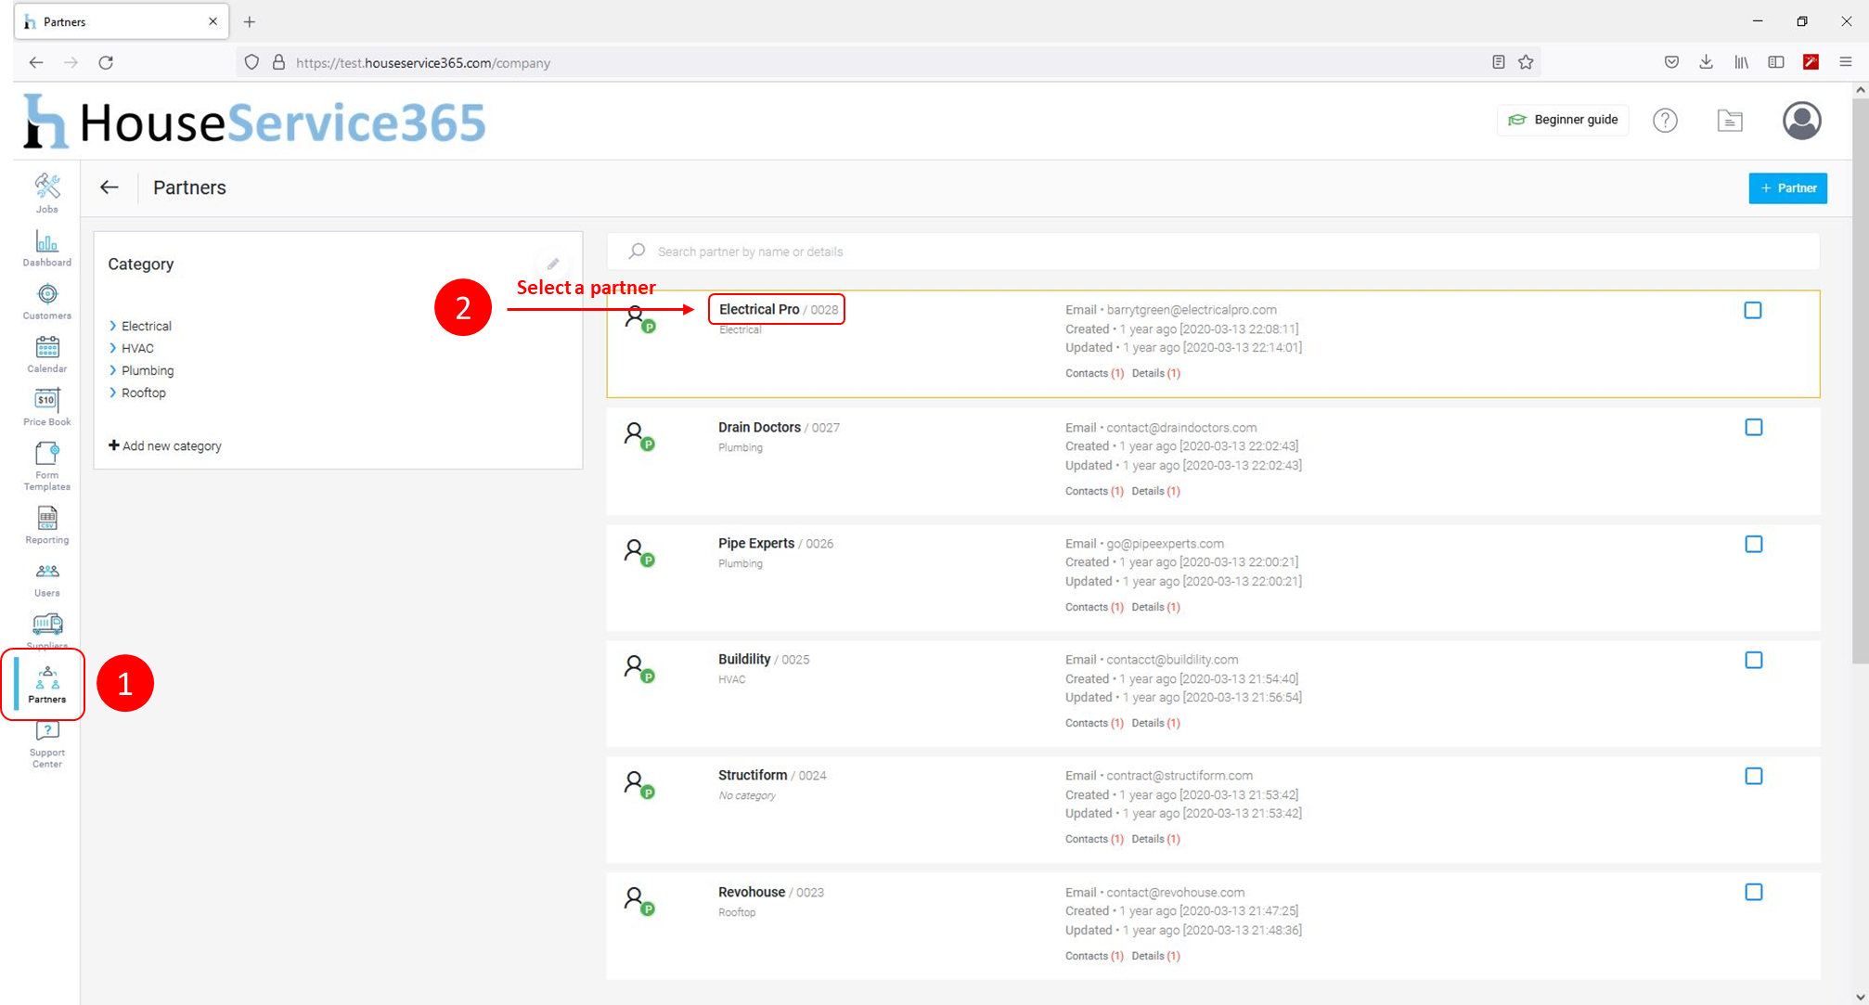
Task: Click the back arrow beside Partners title
Action: pyautogui.click(x=110, y=187)
